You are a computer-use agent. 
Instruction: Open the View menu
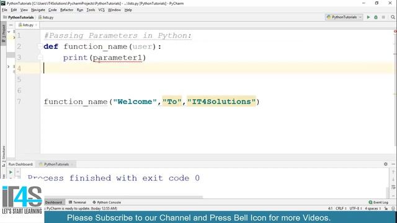(24, 10)
